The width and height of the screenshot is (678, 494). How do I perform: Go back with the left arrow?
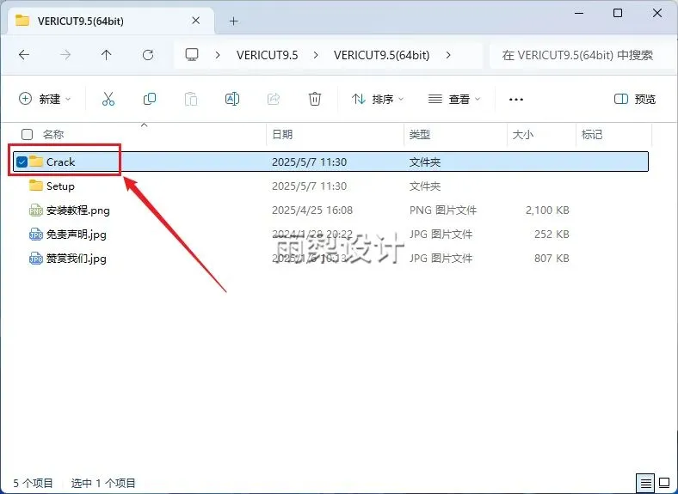click(x=24, y=55)
